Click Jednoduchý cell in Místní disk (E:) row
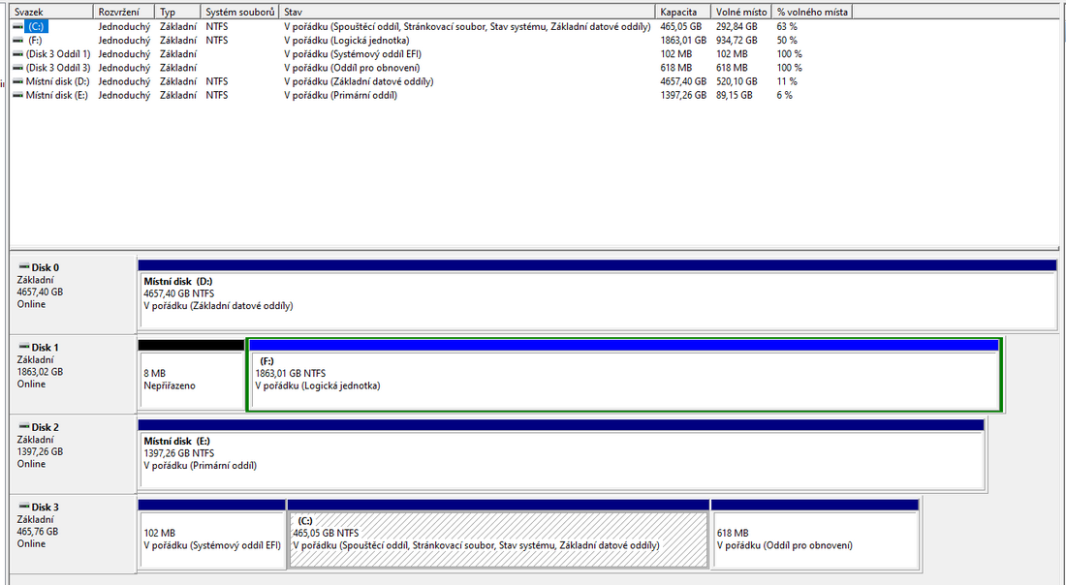The height and width of the screenshot is (585, 1066). click(124, 95)
